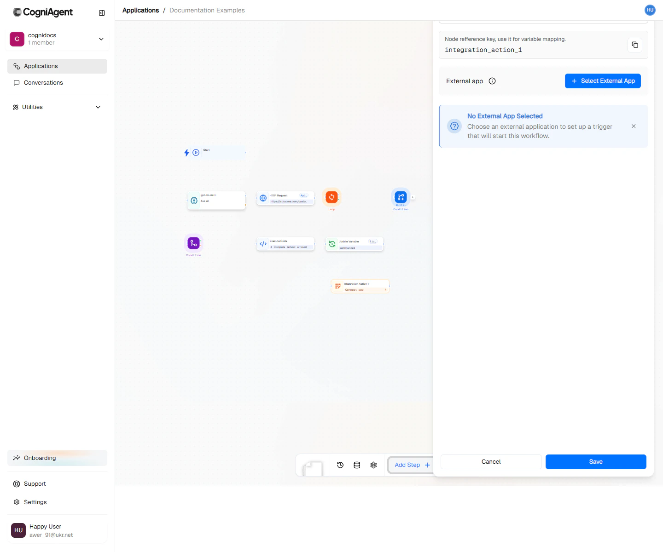Click the plus beside the Multi-Condition node
The width and height of the screenshot is (663, 552).
(413, 197)
